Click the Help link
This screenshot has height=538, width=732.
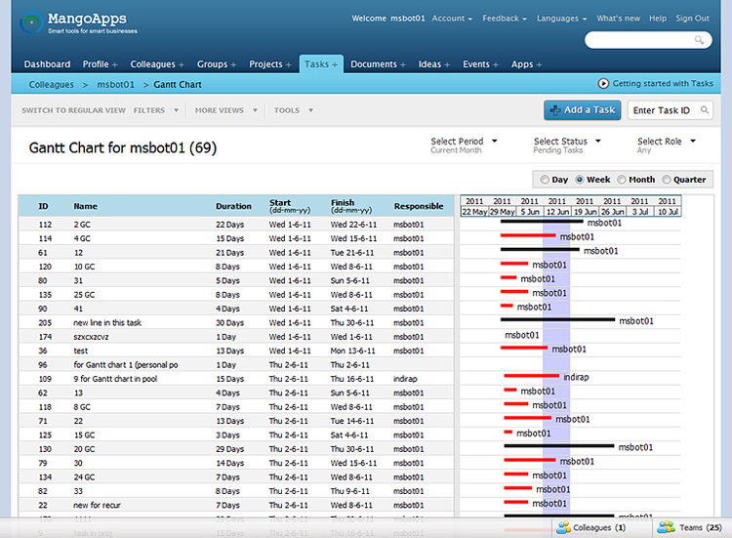click(x=658, y=19)
